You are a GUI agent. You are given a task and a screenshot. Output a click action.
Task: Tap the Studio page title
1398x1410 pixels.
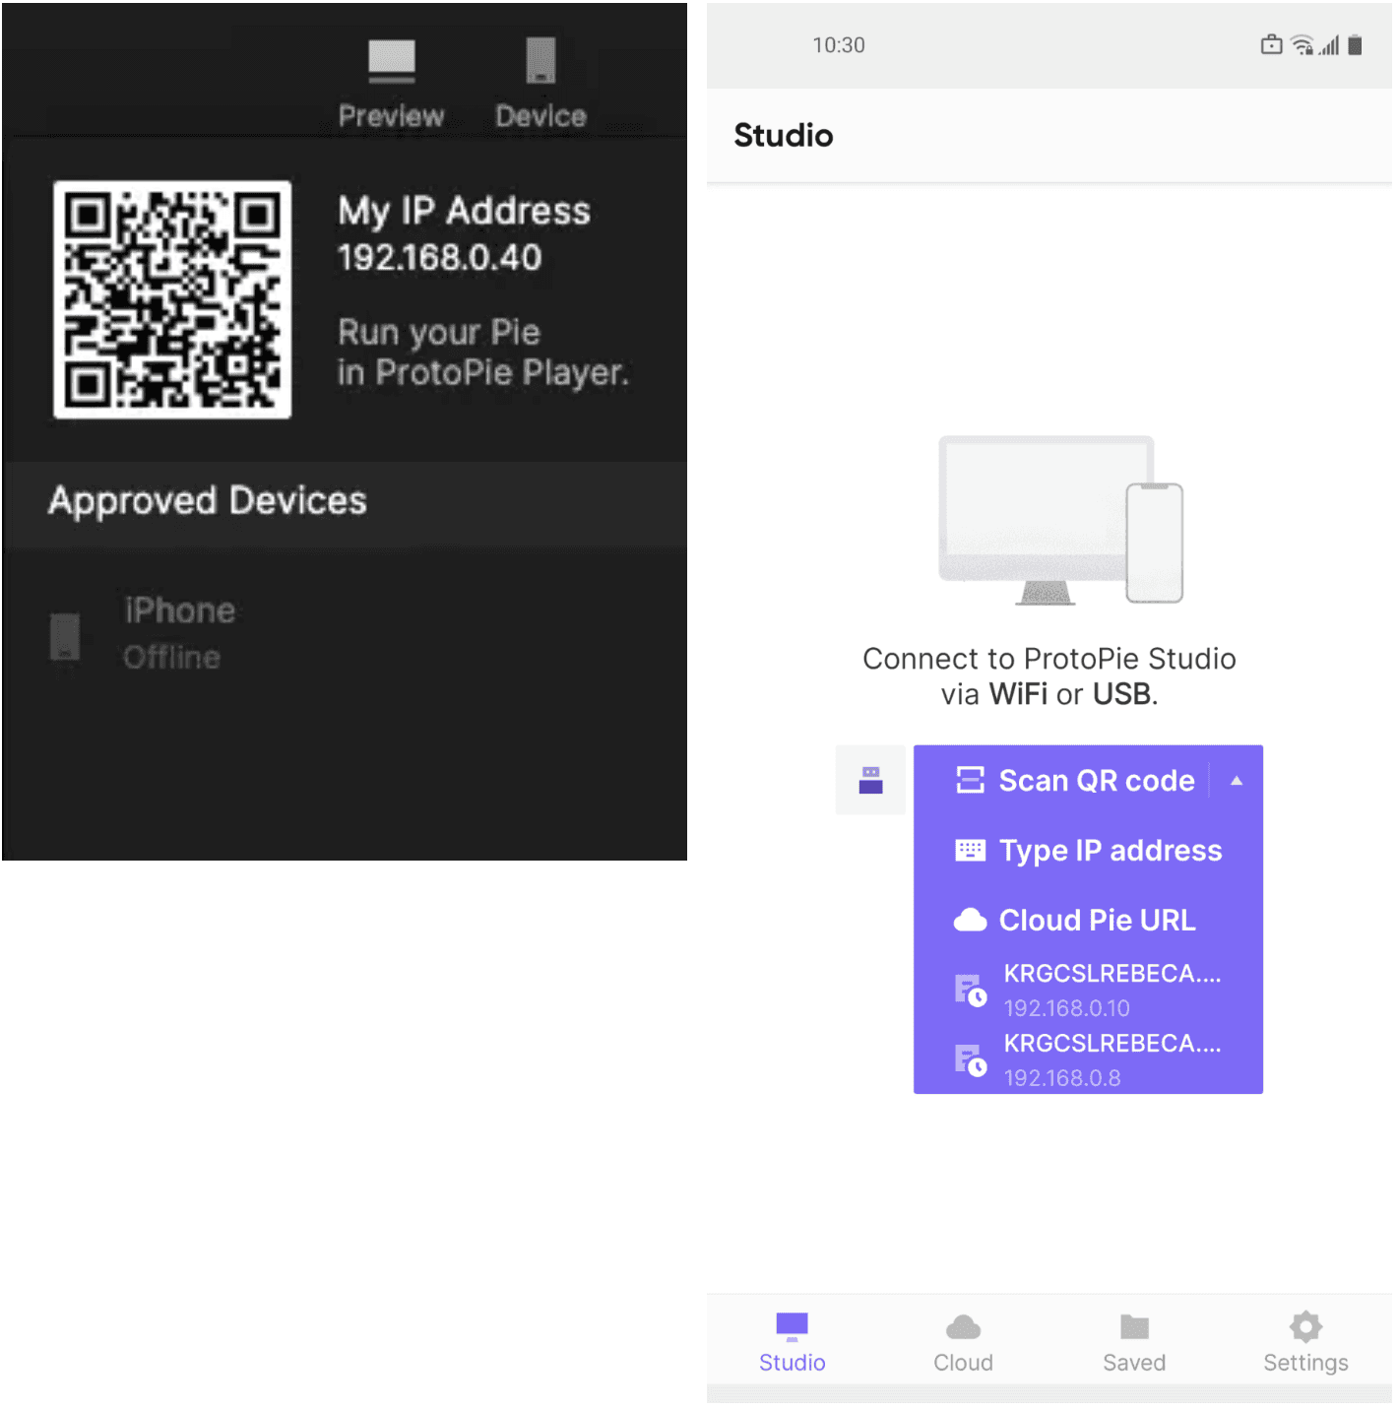pyautogui.click(x=784, y=135)
